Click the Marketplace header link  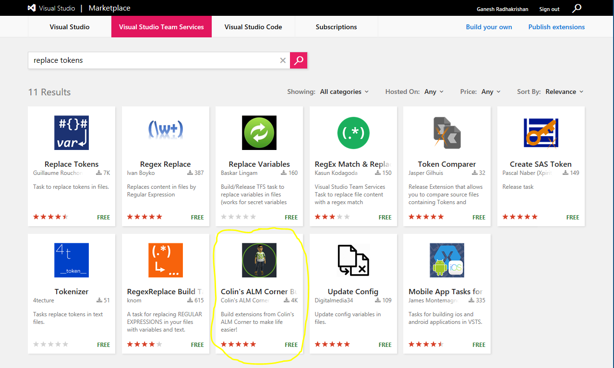point(109,8)
